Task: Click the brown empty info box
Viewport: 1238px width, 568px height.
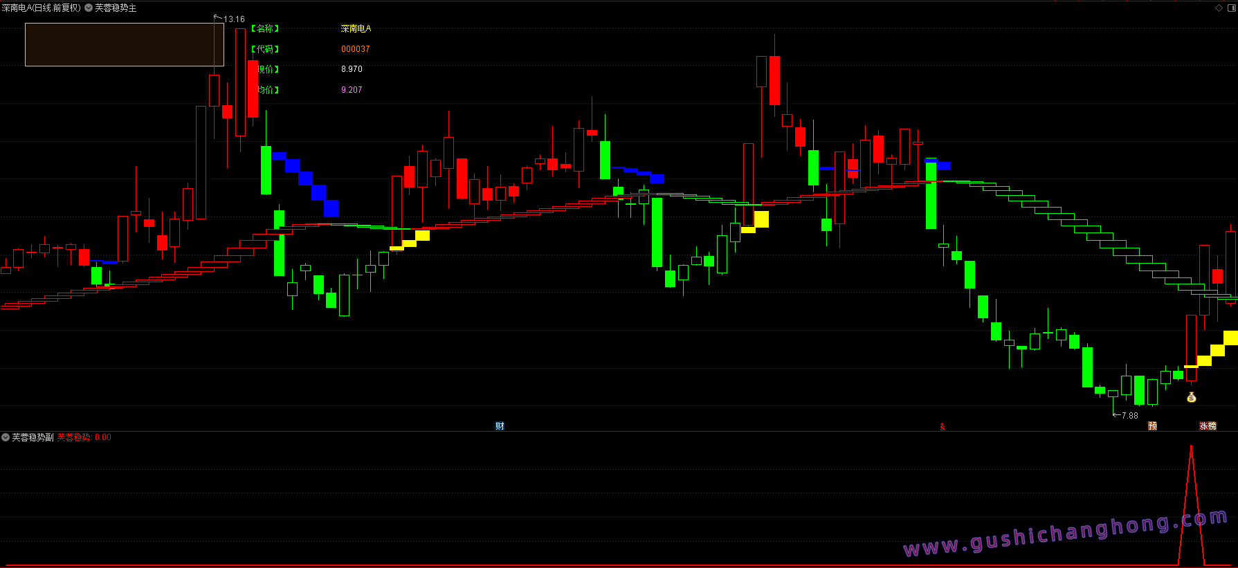Action: click(125, 44)
